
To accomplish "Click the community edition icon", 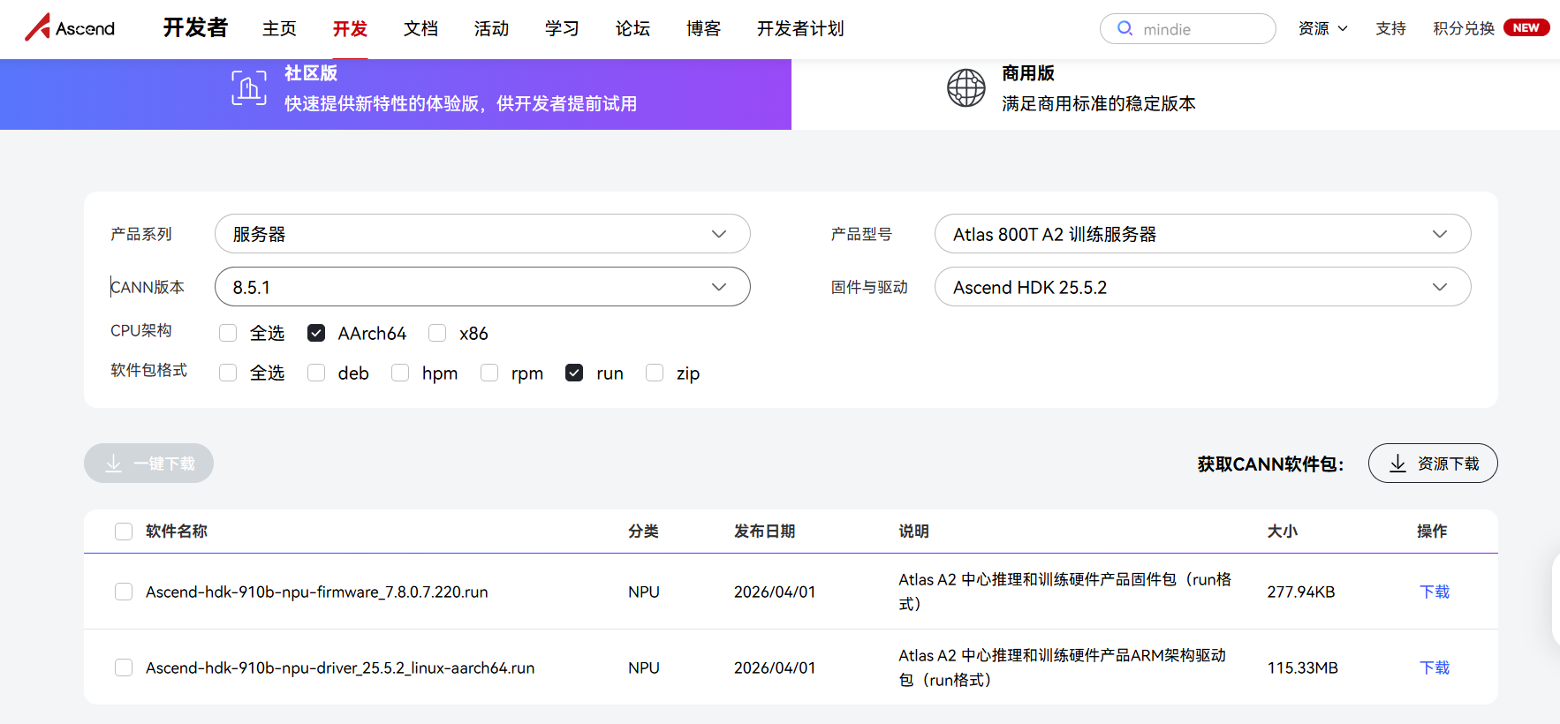I will (x=249, y=88).
